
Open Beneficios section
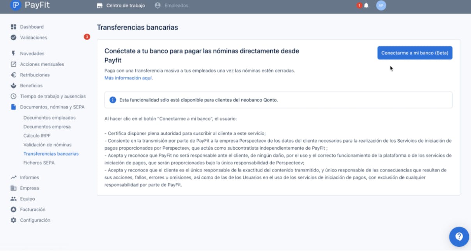click(x=32, y=85)
